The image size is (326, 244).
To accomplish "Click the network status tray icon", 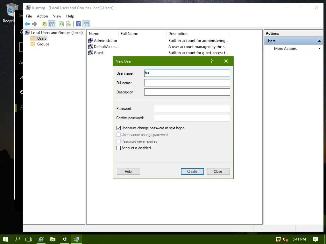I will click(x=278, y=239).
